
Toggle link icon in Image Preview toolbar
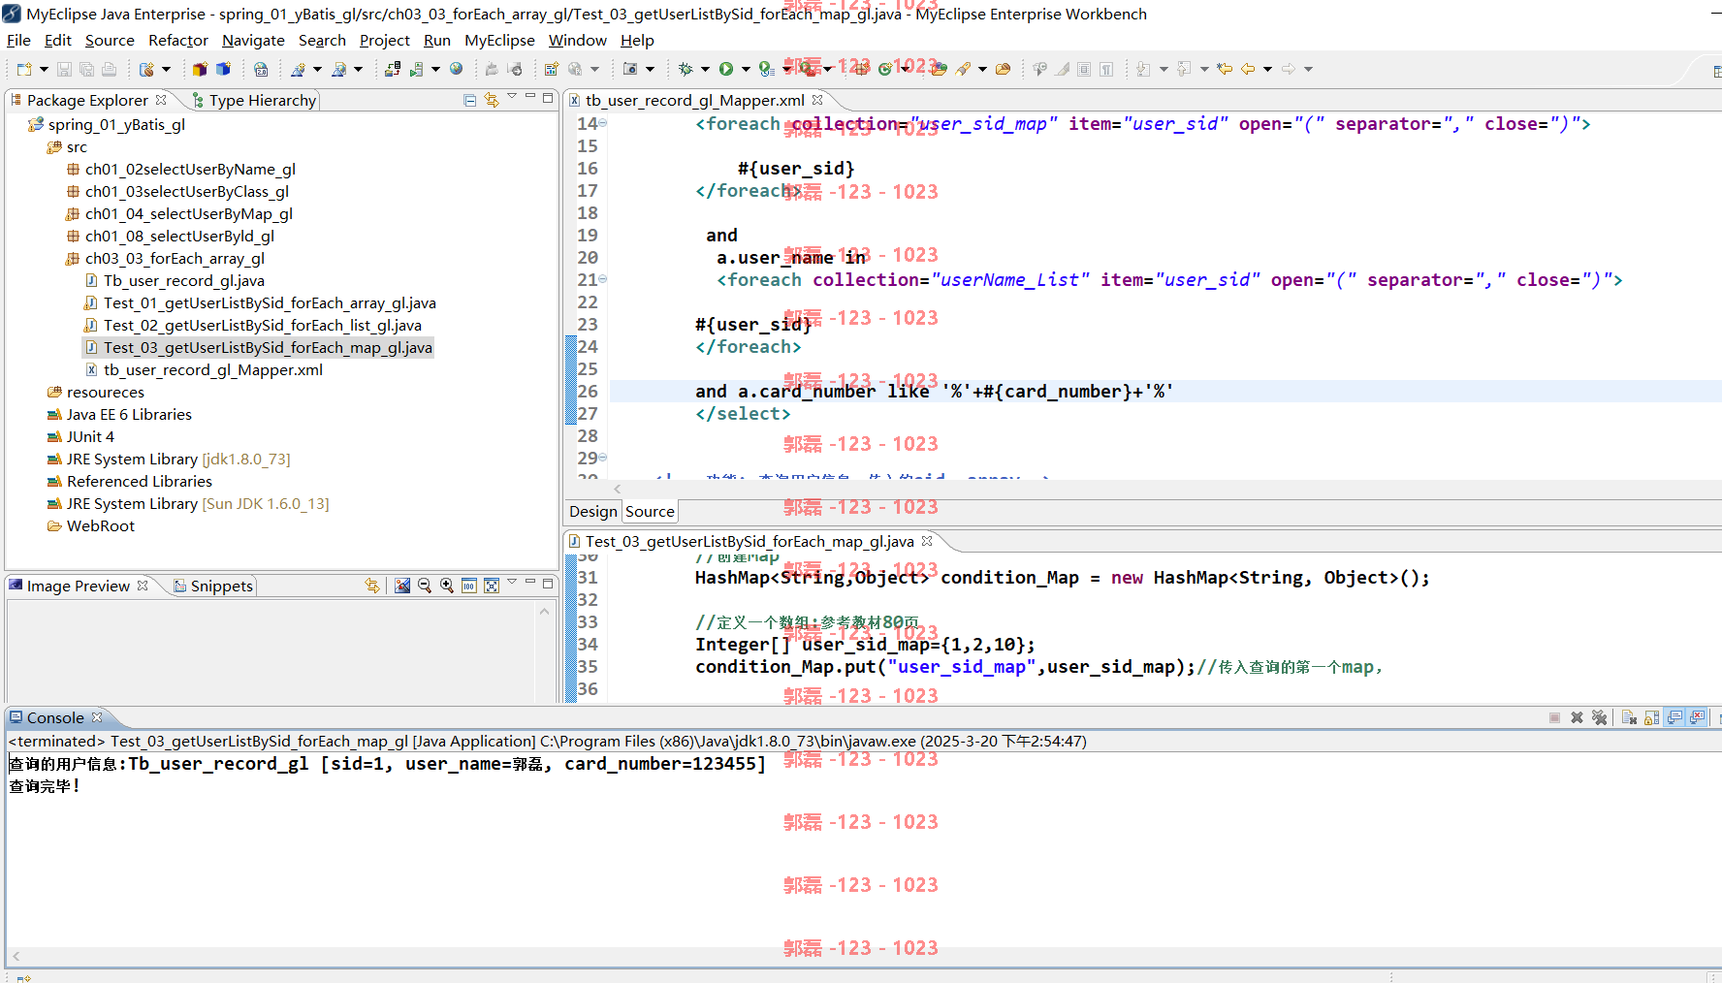coord(372,586)
